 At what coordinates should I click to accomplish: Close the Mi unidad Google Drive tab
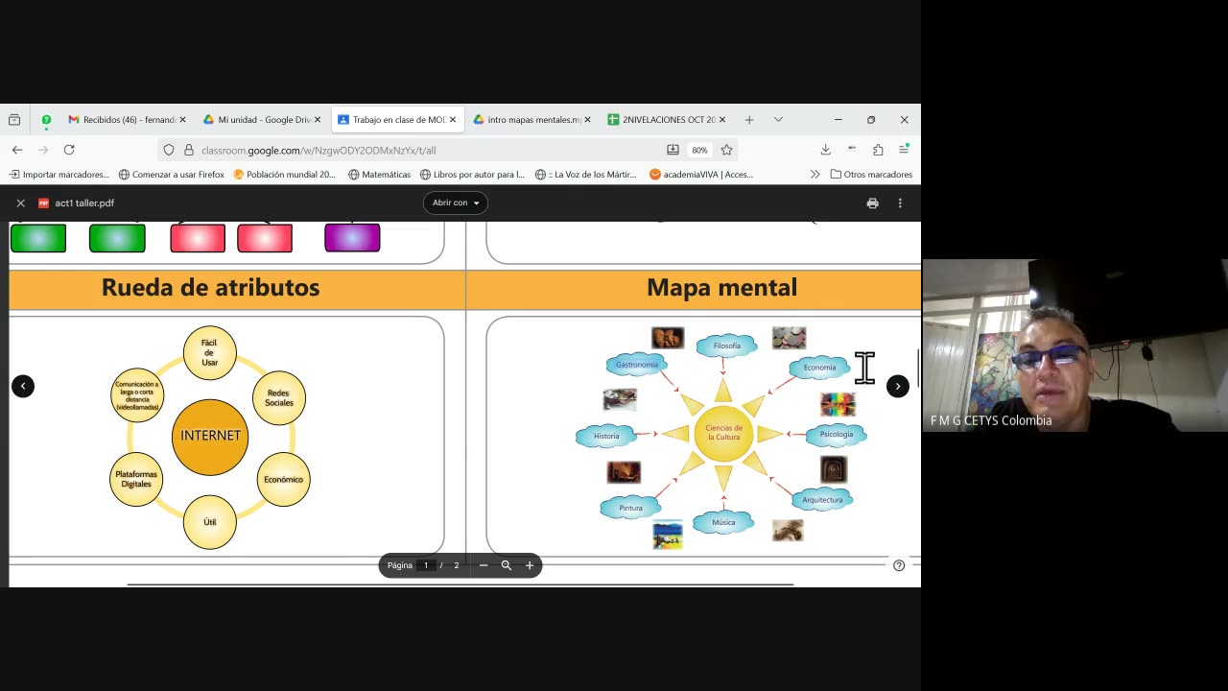(318, 120)
